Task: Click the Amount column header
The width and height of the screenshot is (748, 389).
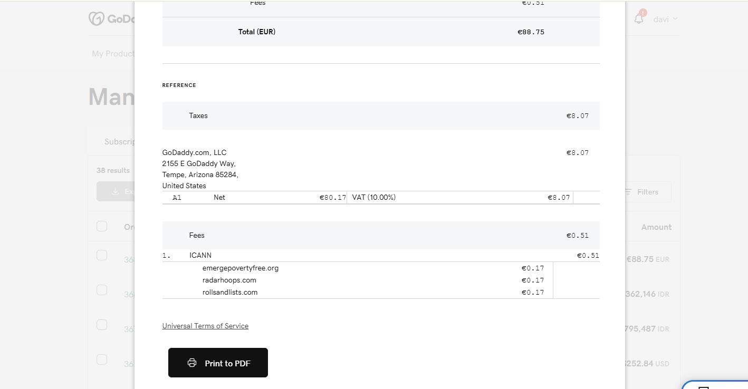Action: pyautogui.click(x=656, y=227)
